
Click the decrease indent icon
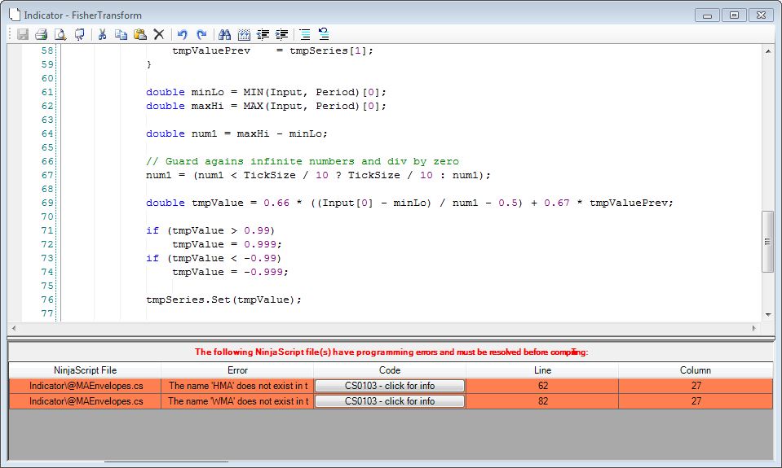pos(263,34)
